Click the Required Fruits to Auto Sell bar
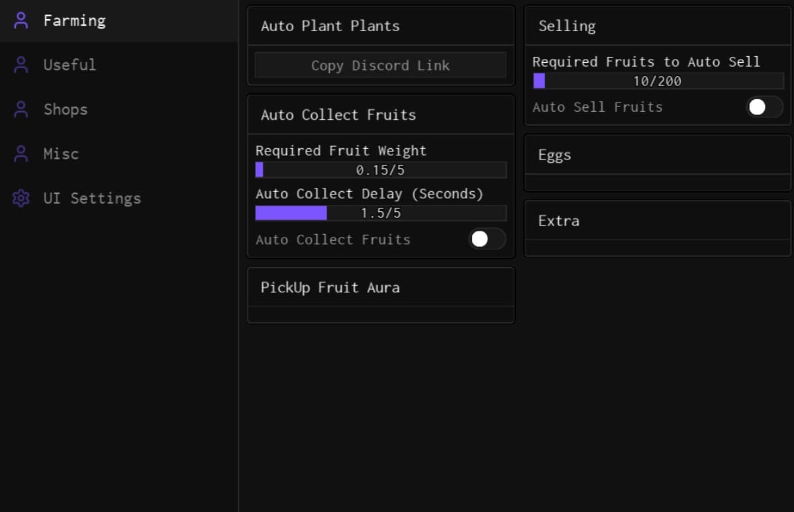 [x=657, y=81]
